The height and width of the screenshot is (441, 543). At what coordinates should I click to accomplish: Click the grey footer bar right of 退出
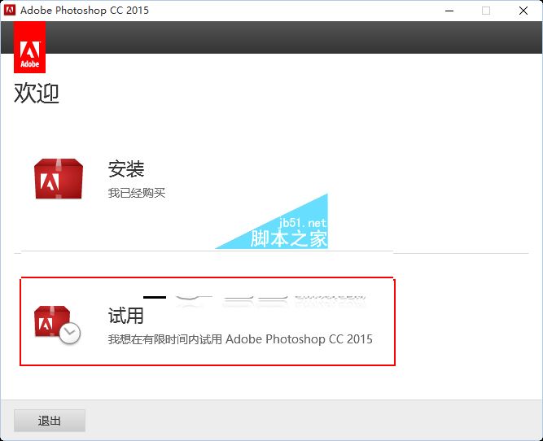pos(309,421)
